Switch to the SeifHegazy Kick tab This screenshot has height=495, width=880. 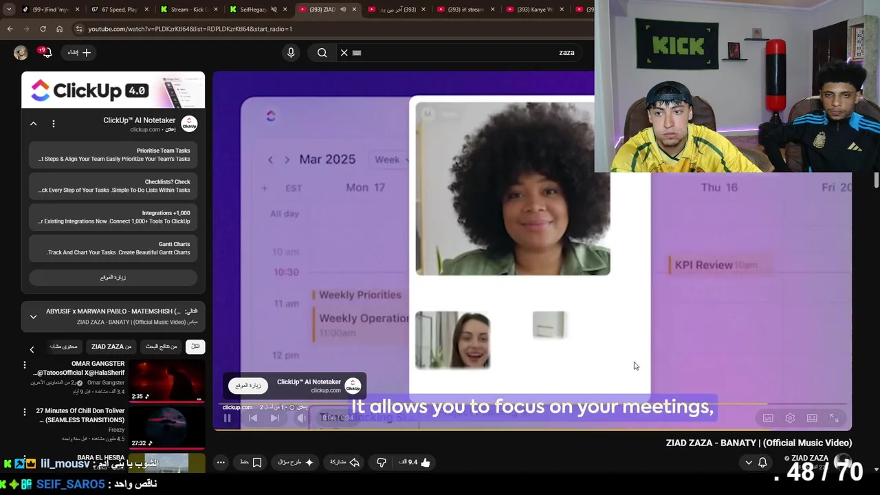pyautogui.click(x=258, y=10)
